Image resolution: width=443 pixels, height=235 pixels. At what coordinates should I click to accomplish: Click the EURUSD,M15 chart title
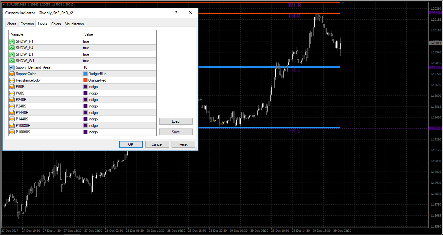coord(17,4)
